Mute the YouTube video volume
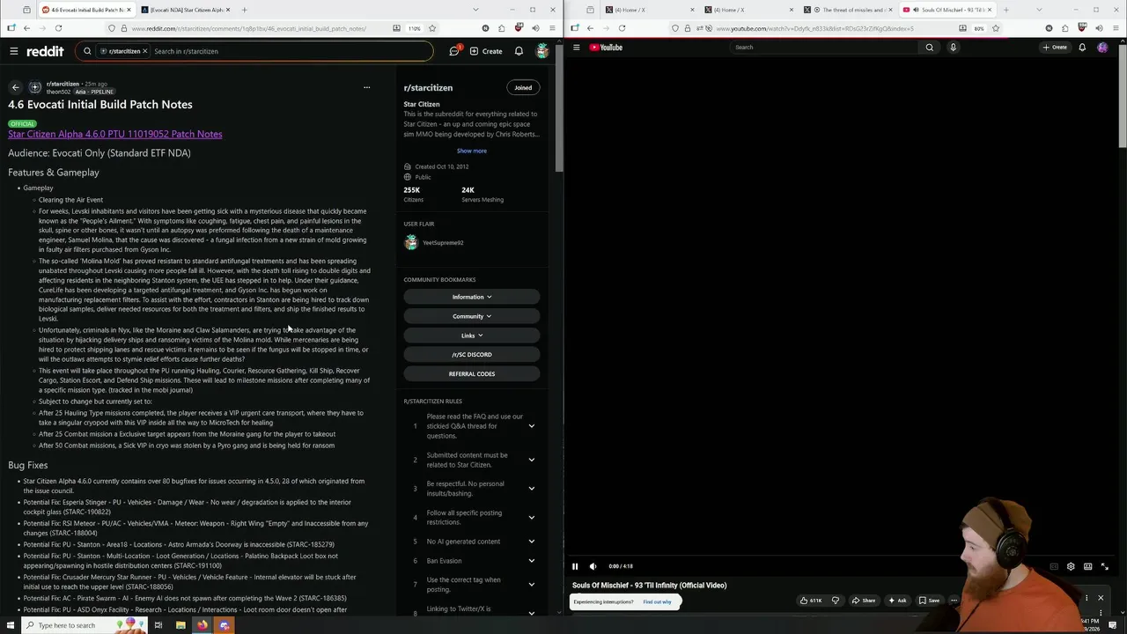The width and height of the screenshot is (1127, 634). [593, 566]
